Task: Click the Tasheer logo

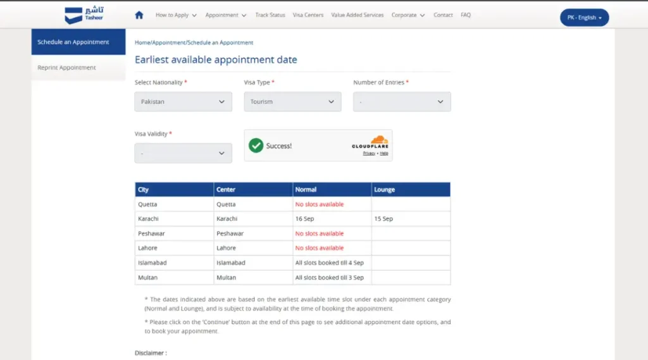Action: click(84, 15)
